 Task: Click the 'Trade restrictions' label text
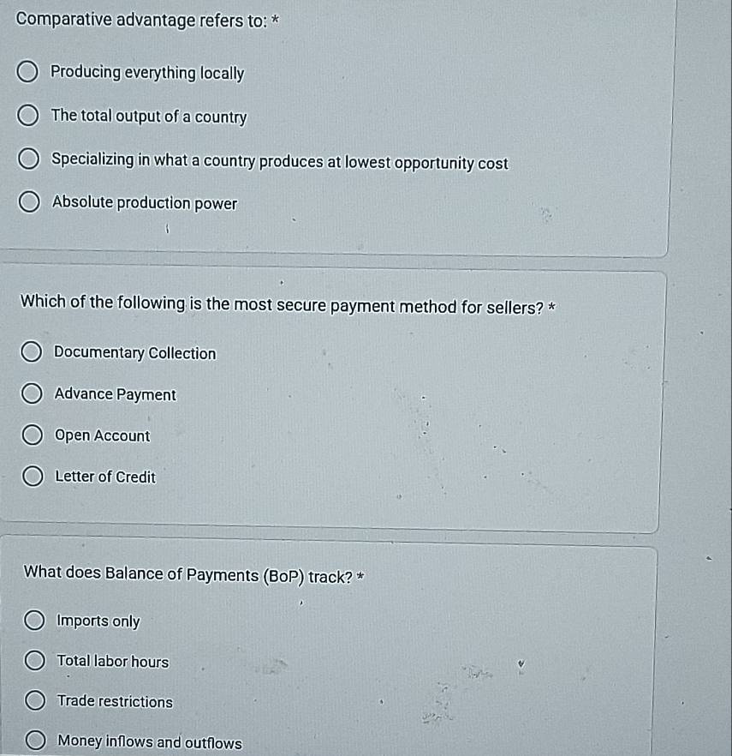[x=115, y=701]
